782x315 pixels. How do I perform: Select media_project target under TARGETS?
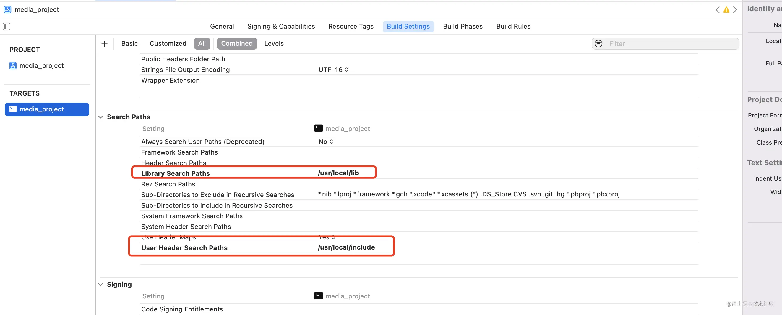(x=47, y=109)
